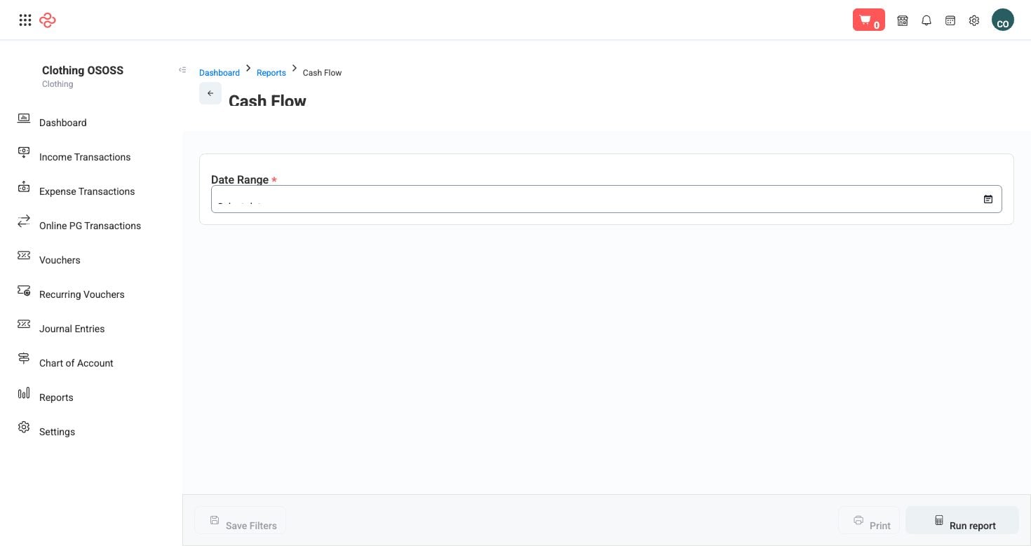The width and height of the screenshot is (1031, 546).
Task: Open the apps grid launcher icon
Action: click(x=25, y=20)
